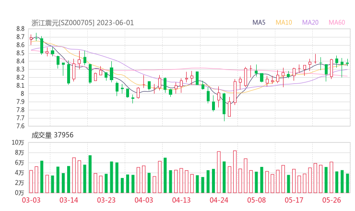355x211 pixels.
Task: Select the 05-08 date axis label
Action: (x=257, y=200)
